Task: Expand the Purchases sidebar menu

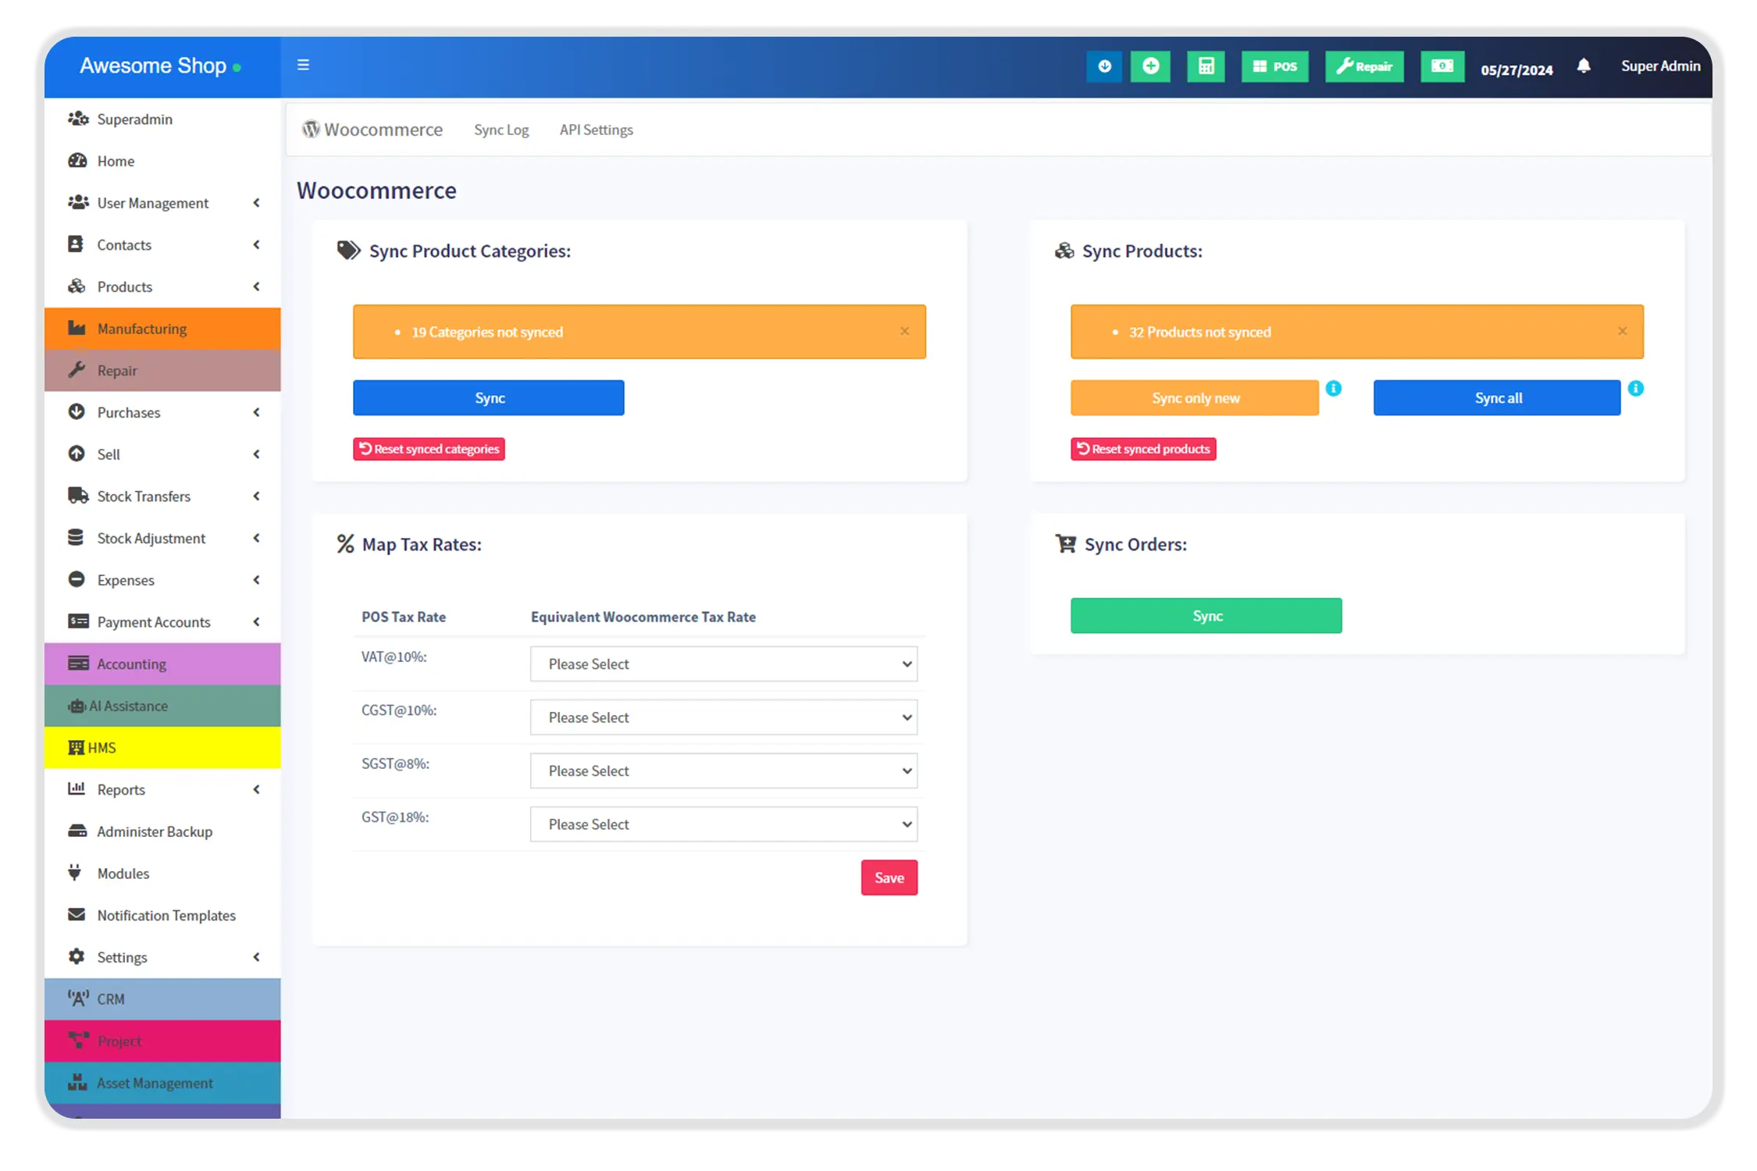Action: pyautogui.click(x=162, y=412)
